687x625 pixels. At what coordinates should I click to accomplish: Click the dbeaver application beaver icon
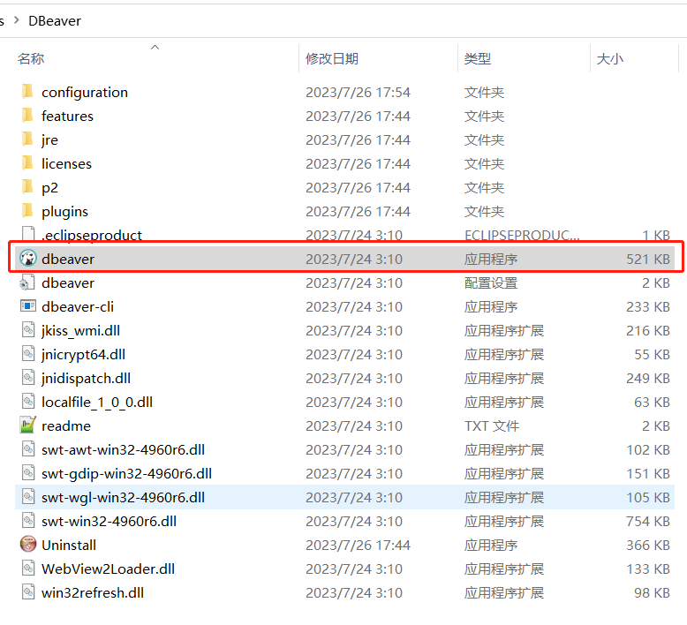point(28,259)
